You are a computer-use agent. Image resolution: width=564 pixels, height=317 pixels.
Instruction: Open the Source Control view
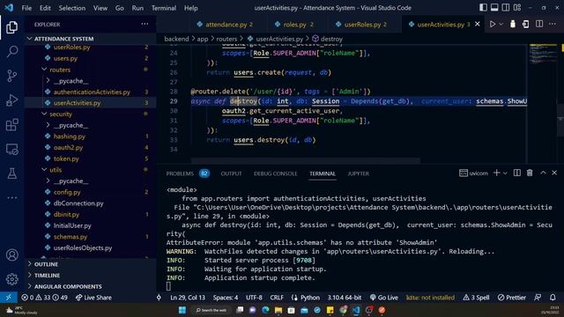click(11, 76)
